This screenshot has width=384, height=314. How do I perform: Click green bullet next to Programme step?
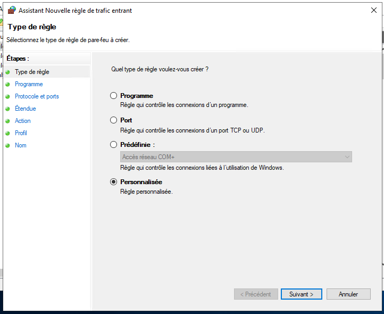(7, 84)
